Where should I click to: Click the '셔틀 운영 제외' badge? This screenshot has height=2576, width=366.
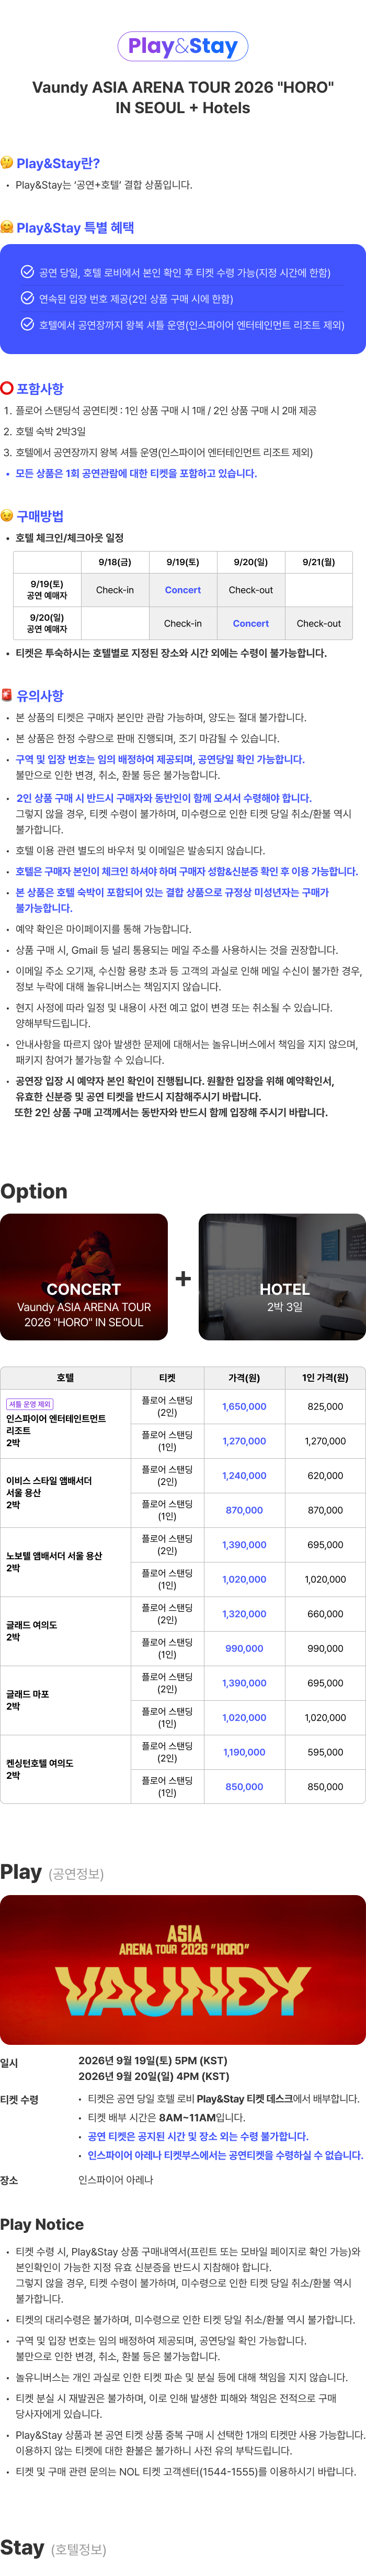[30, 1404]
